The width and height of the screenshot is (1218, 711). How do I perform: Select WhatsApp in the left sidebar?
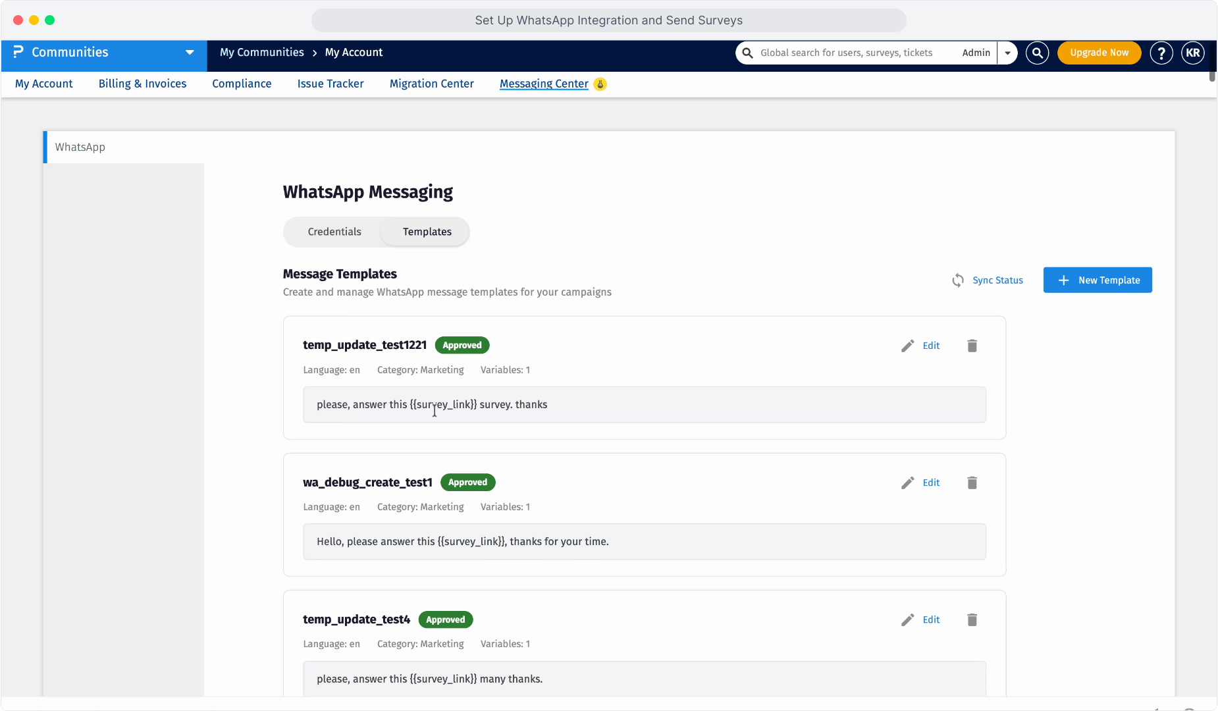coord(80,147)
